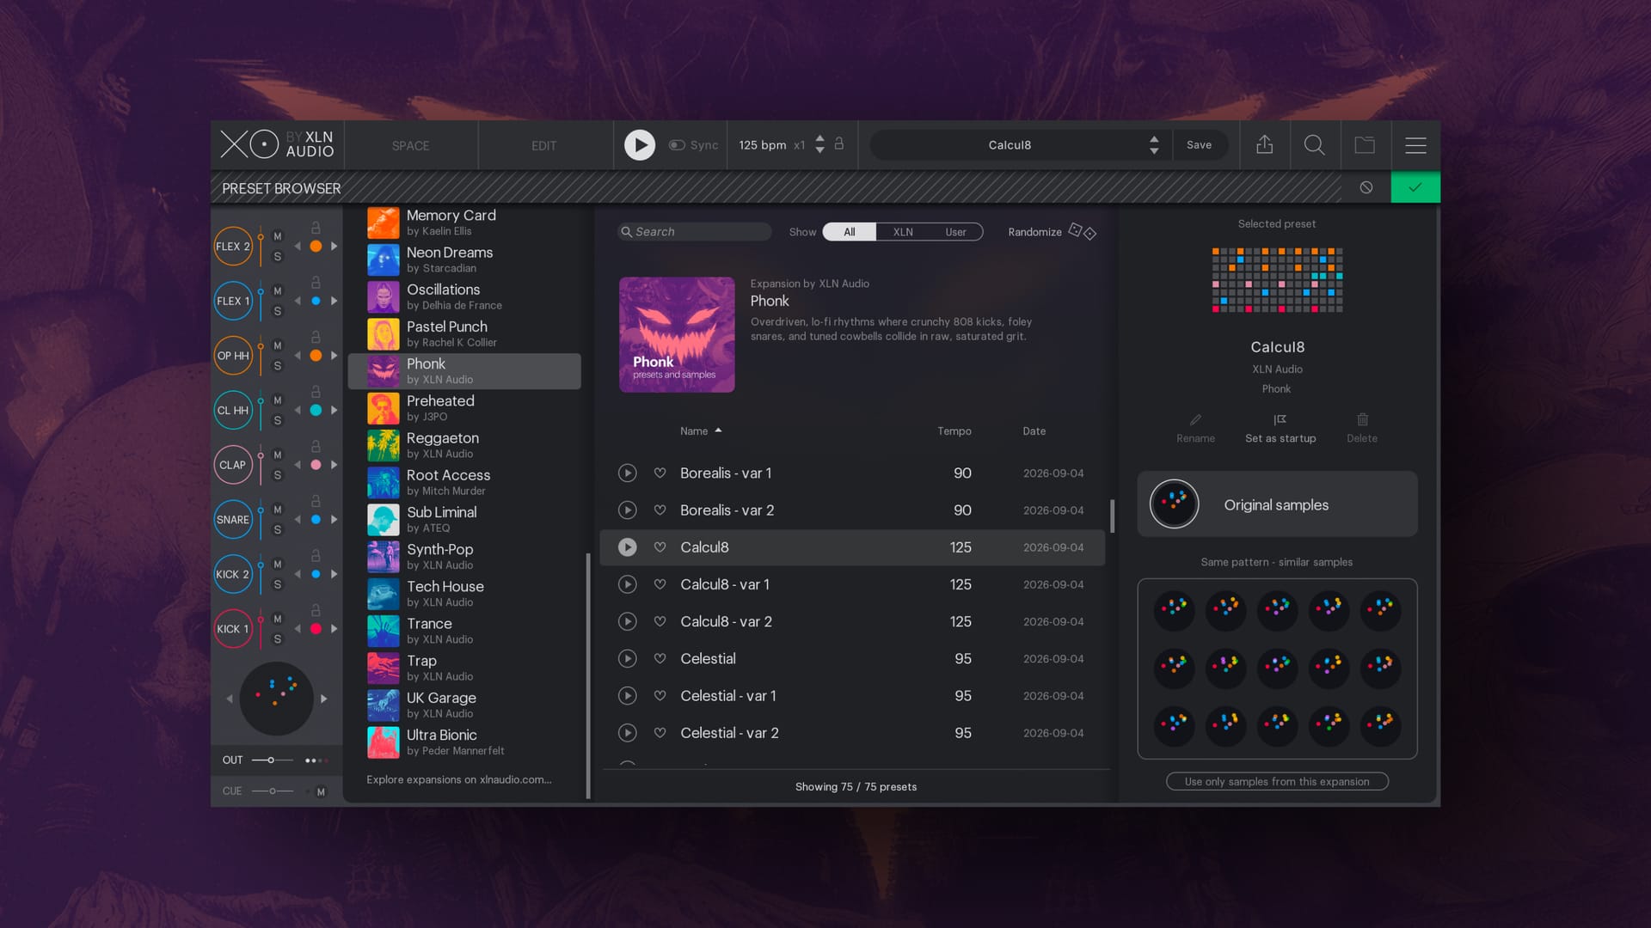Image resolution: width=1651 pixels, height=928 pixels.
Task: Adjust the OUT volume slider
Action: (271, 760)
